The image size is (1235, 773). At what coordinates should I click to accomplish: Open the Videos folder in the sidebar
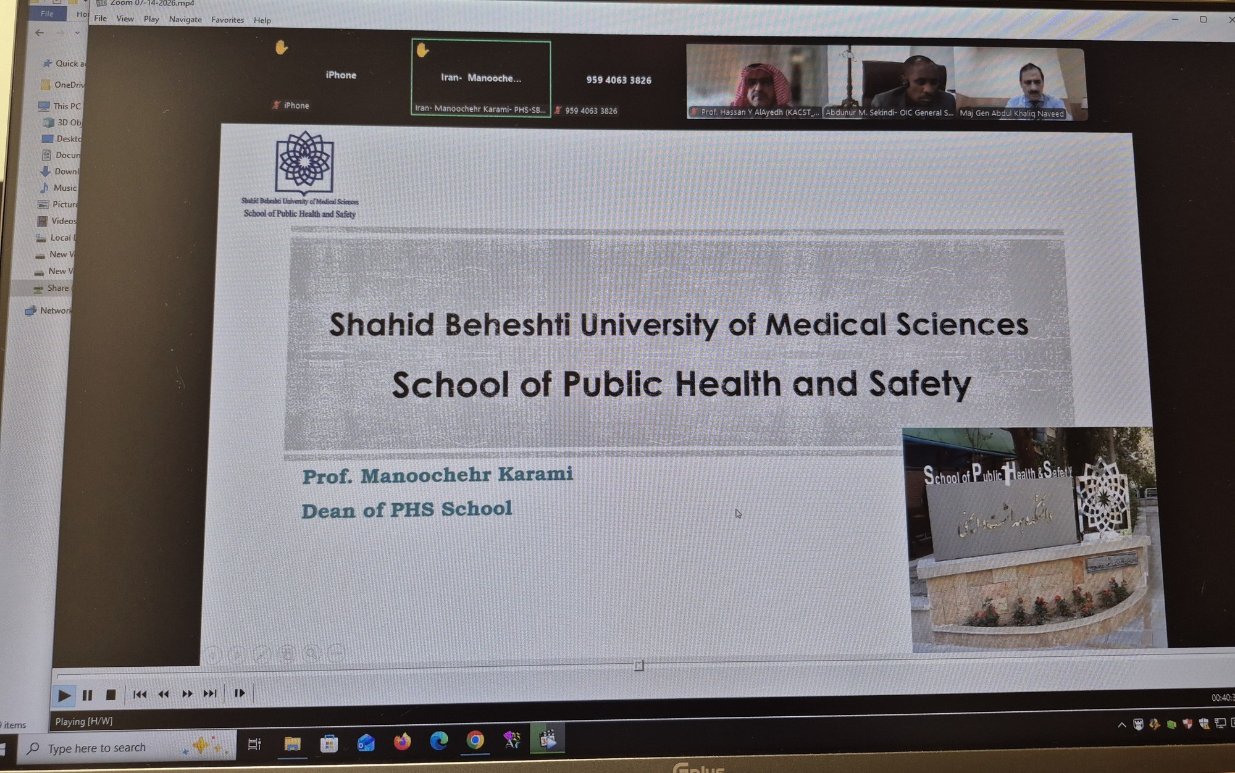coord(57,221)
